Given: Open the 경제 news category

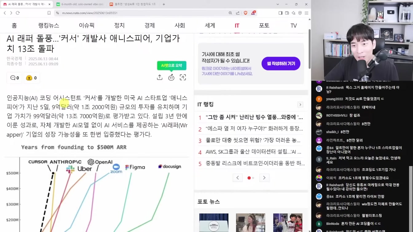Looking at the screenshot, I should pos(150,25).
